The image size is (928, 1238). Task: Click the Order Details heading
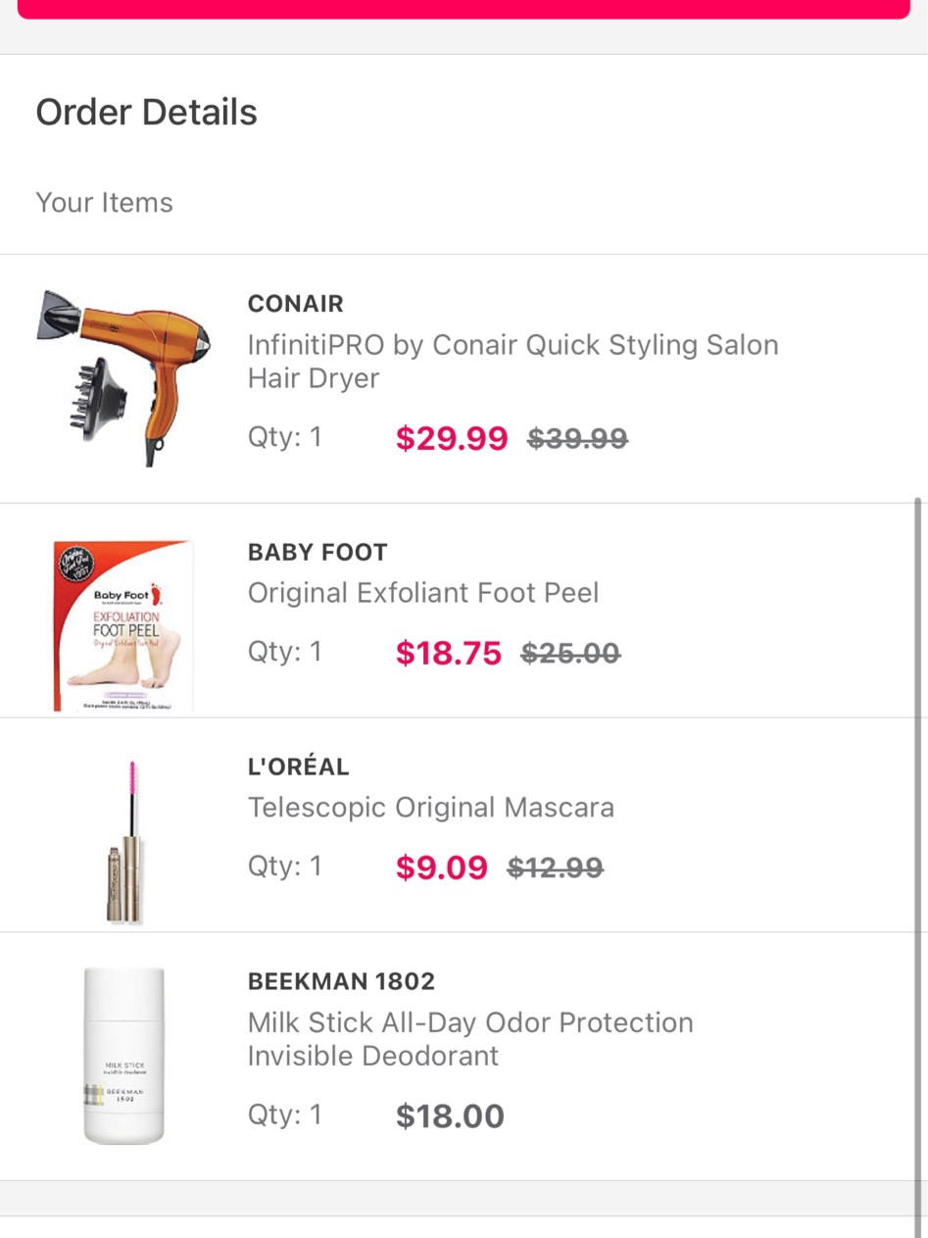pyautogui.click(x=147, y=113)
